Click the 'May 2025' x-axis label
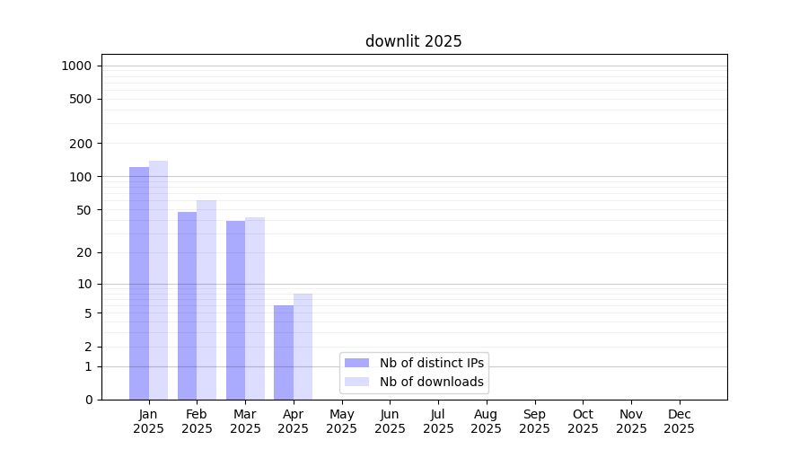Image resolution: width=808 pixels, height=449 pixels. (341, 421)
